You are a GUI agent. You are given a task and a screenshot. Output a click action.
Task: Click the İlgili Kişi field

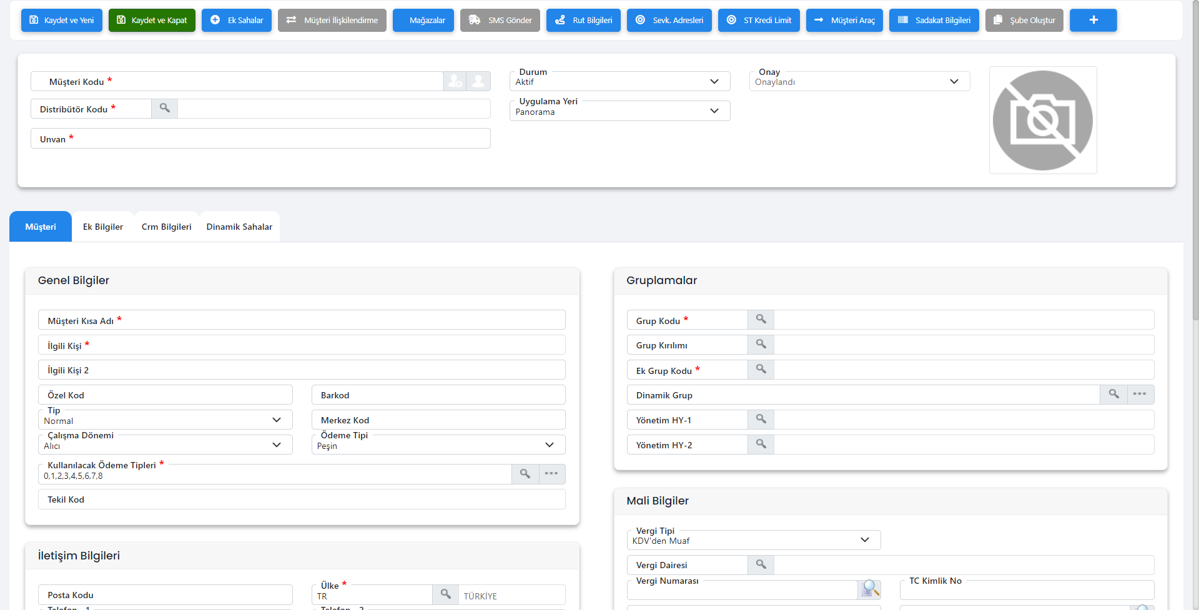(302, 345)
